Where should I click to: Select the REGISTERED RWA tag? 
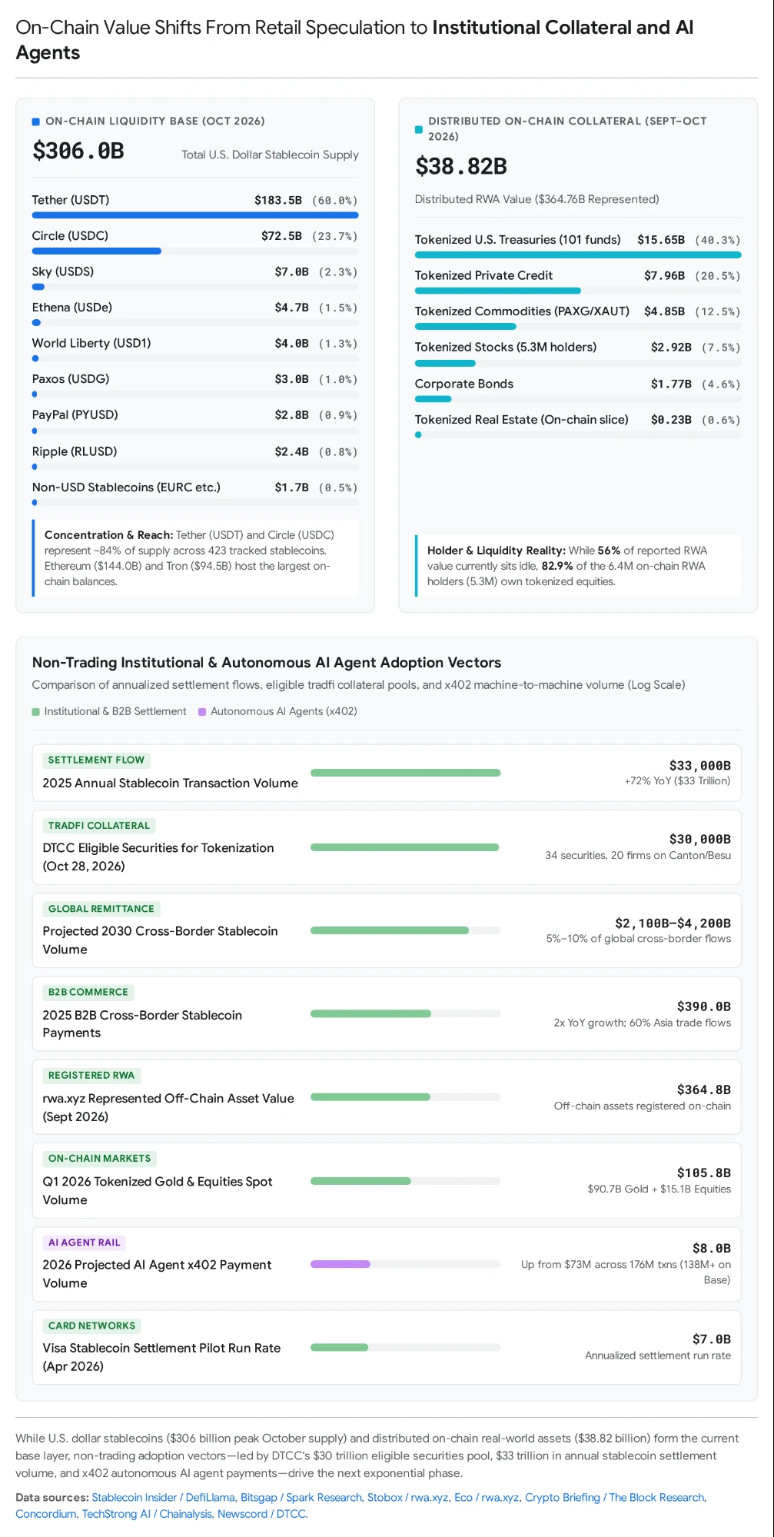click(91, 1076)
